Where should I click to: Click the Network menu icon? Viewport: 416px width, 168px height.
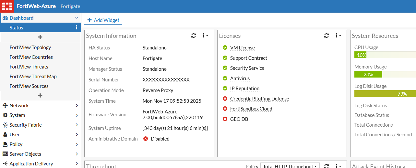pos(5,106)
